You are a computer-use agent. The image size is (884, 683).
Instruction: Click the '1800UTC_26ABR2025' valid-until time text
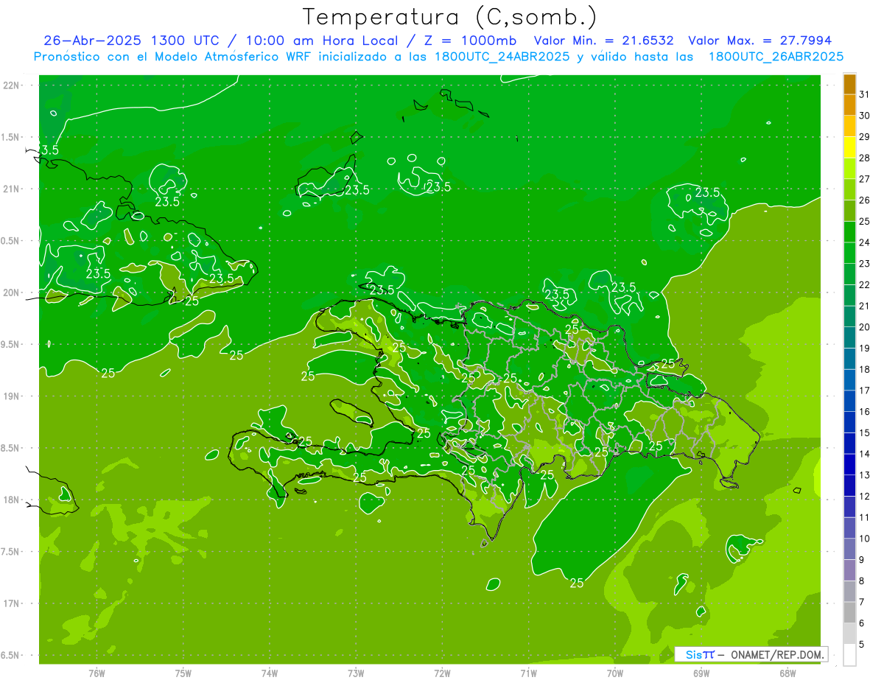pos(776,57)
